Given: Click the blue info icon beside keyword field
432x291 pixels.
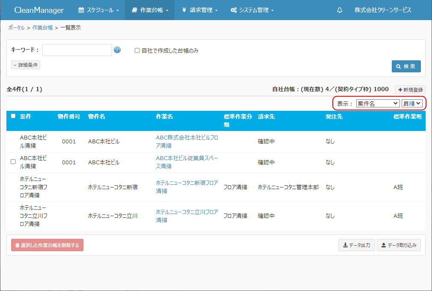Looking at the screenshot, I should tap(117, 50).
